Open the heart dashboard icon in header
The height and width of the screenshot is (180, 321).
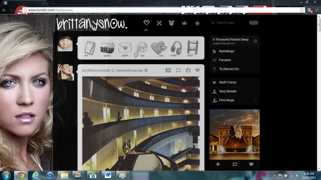coord(146,22)
